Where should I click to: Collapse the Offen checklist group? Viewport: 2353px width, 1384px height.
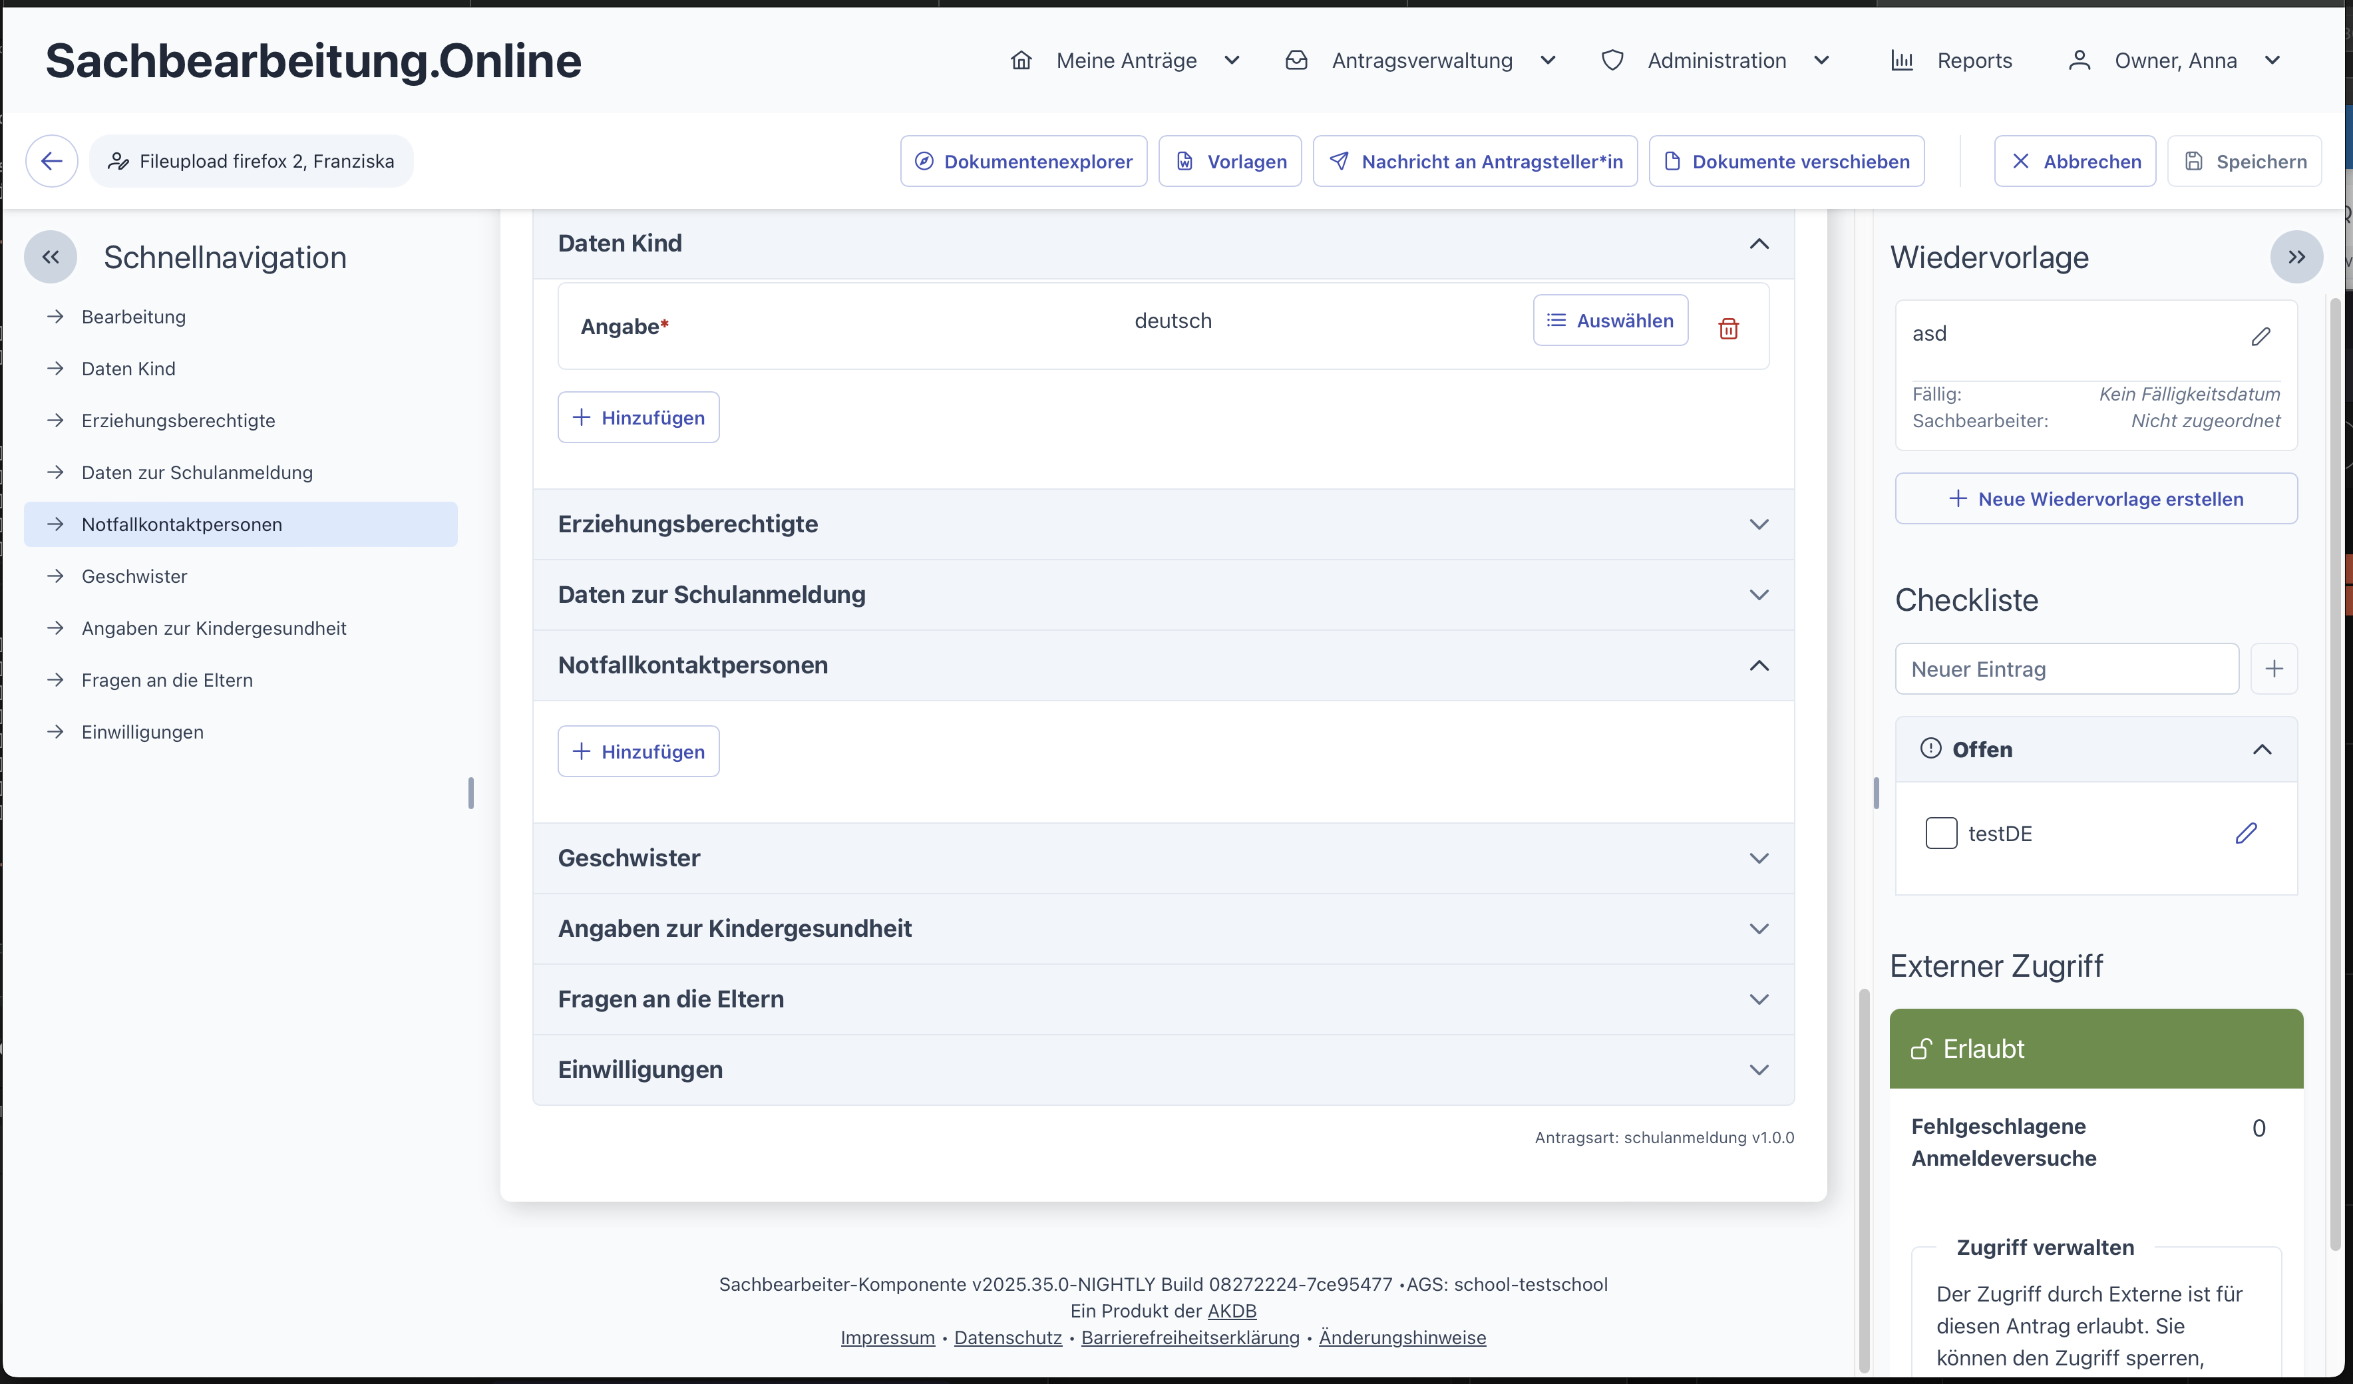point(2261,750)
